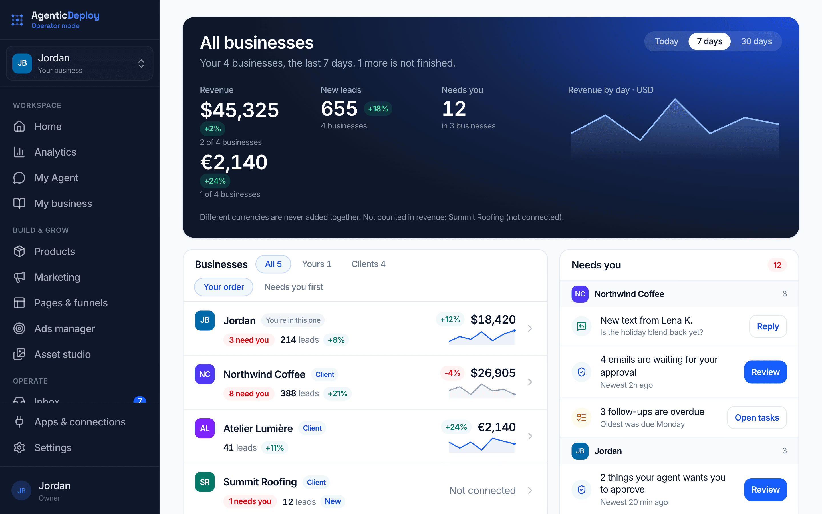The height and width of the screenshot is (514, 822).
Task: Switch time range to 30 days
Action: (x=756, y=41)
